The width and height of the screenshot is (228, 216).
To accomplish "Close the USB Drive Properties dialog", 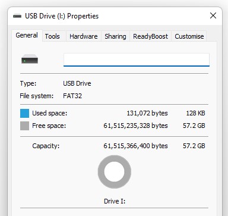I will (213, 15).
